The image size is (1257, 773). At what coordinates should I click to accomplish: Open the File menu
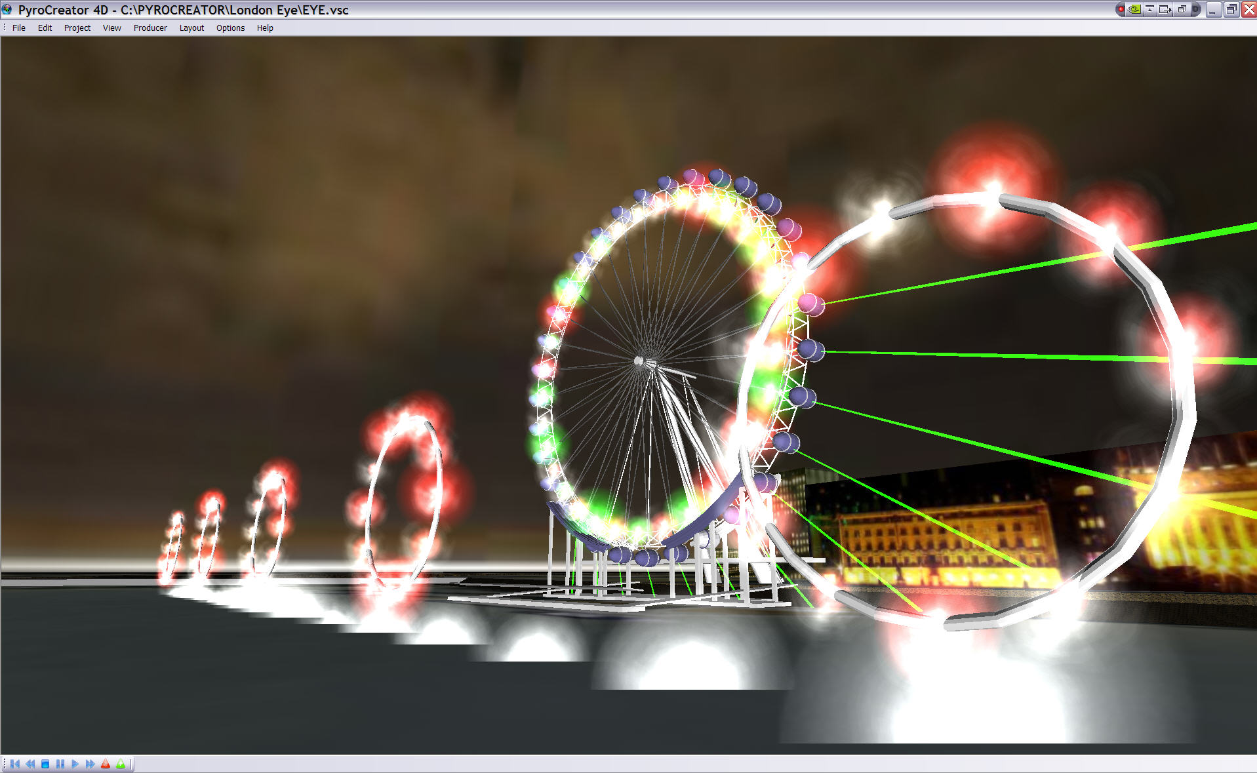coord(19,28)
